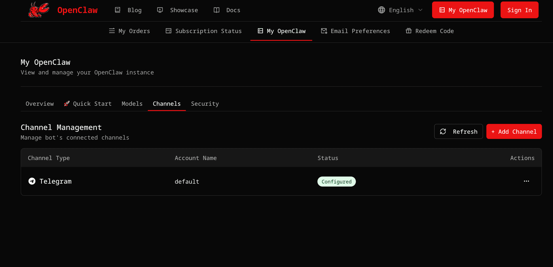Open the English language dropdown
This screenshot has height=267, width=553.
point(401,10)
